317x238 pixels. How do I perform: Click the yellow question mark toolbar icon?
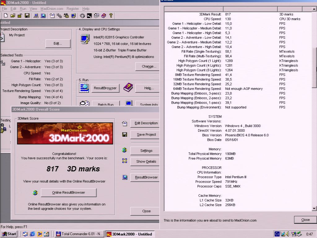click(x=111, y=15)
